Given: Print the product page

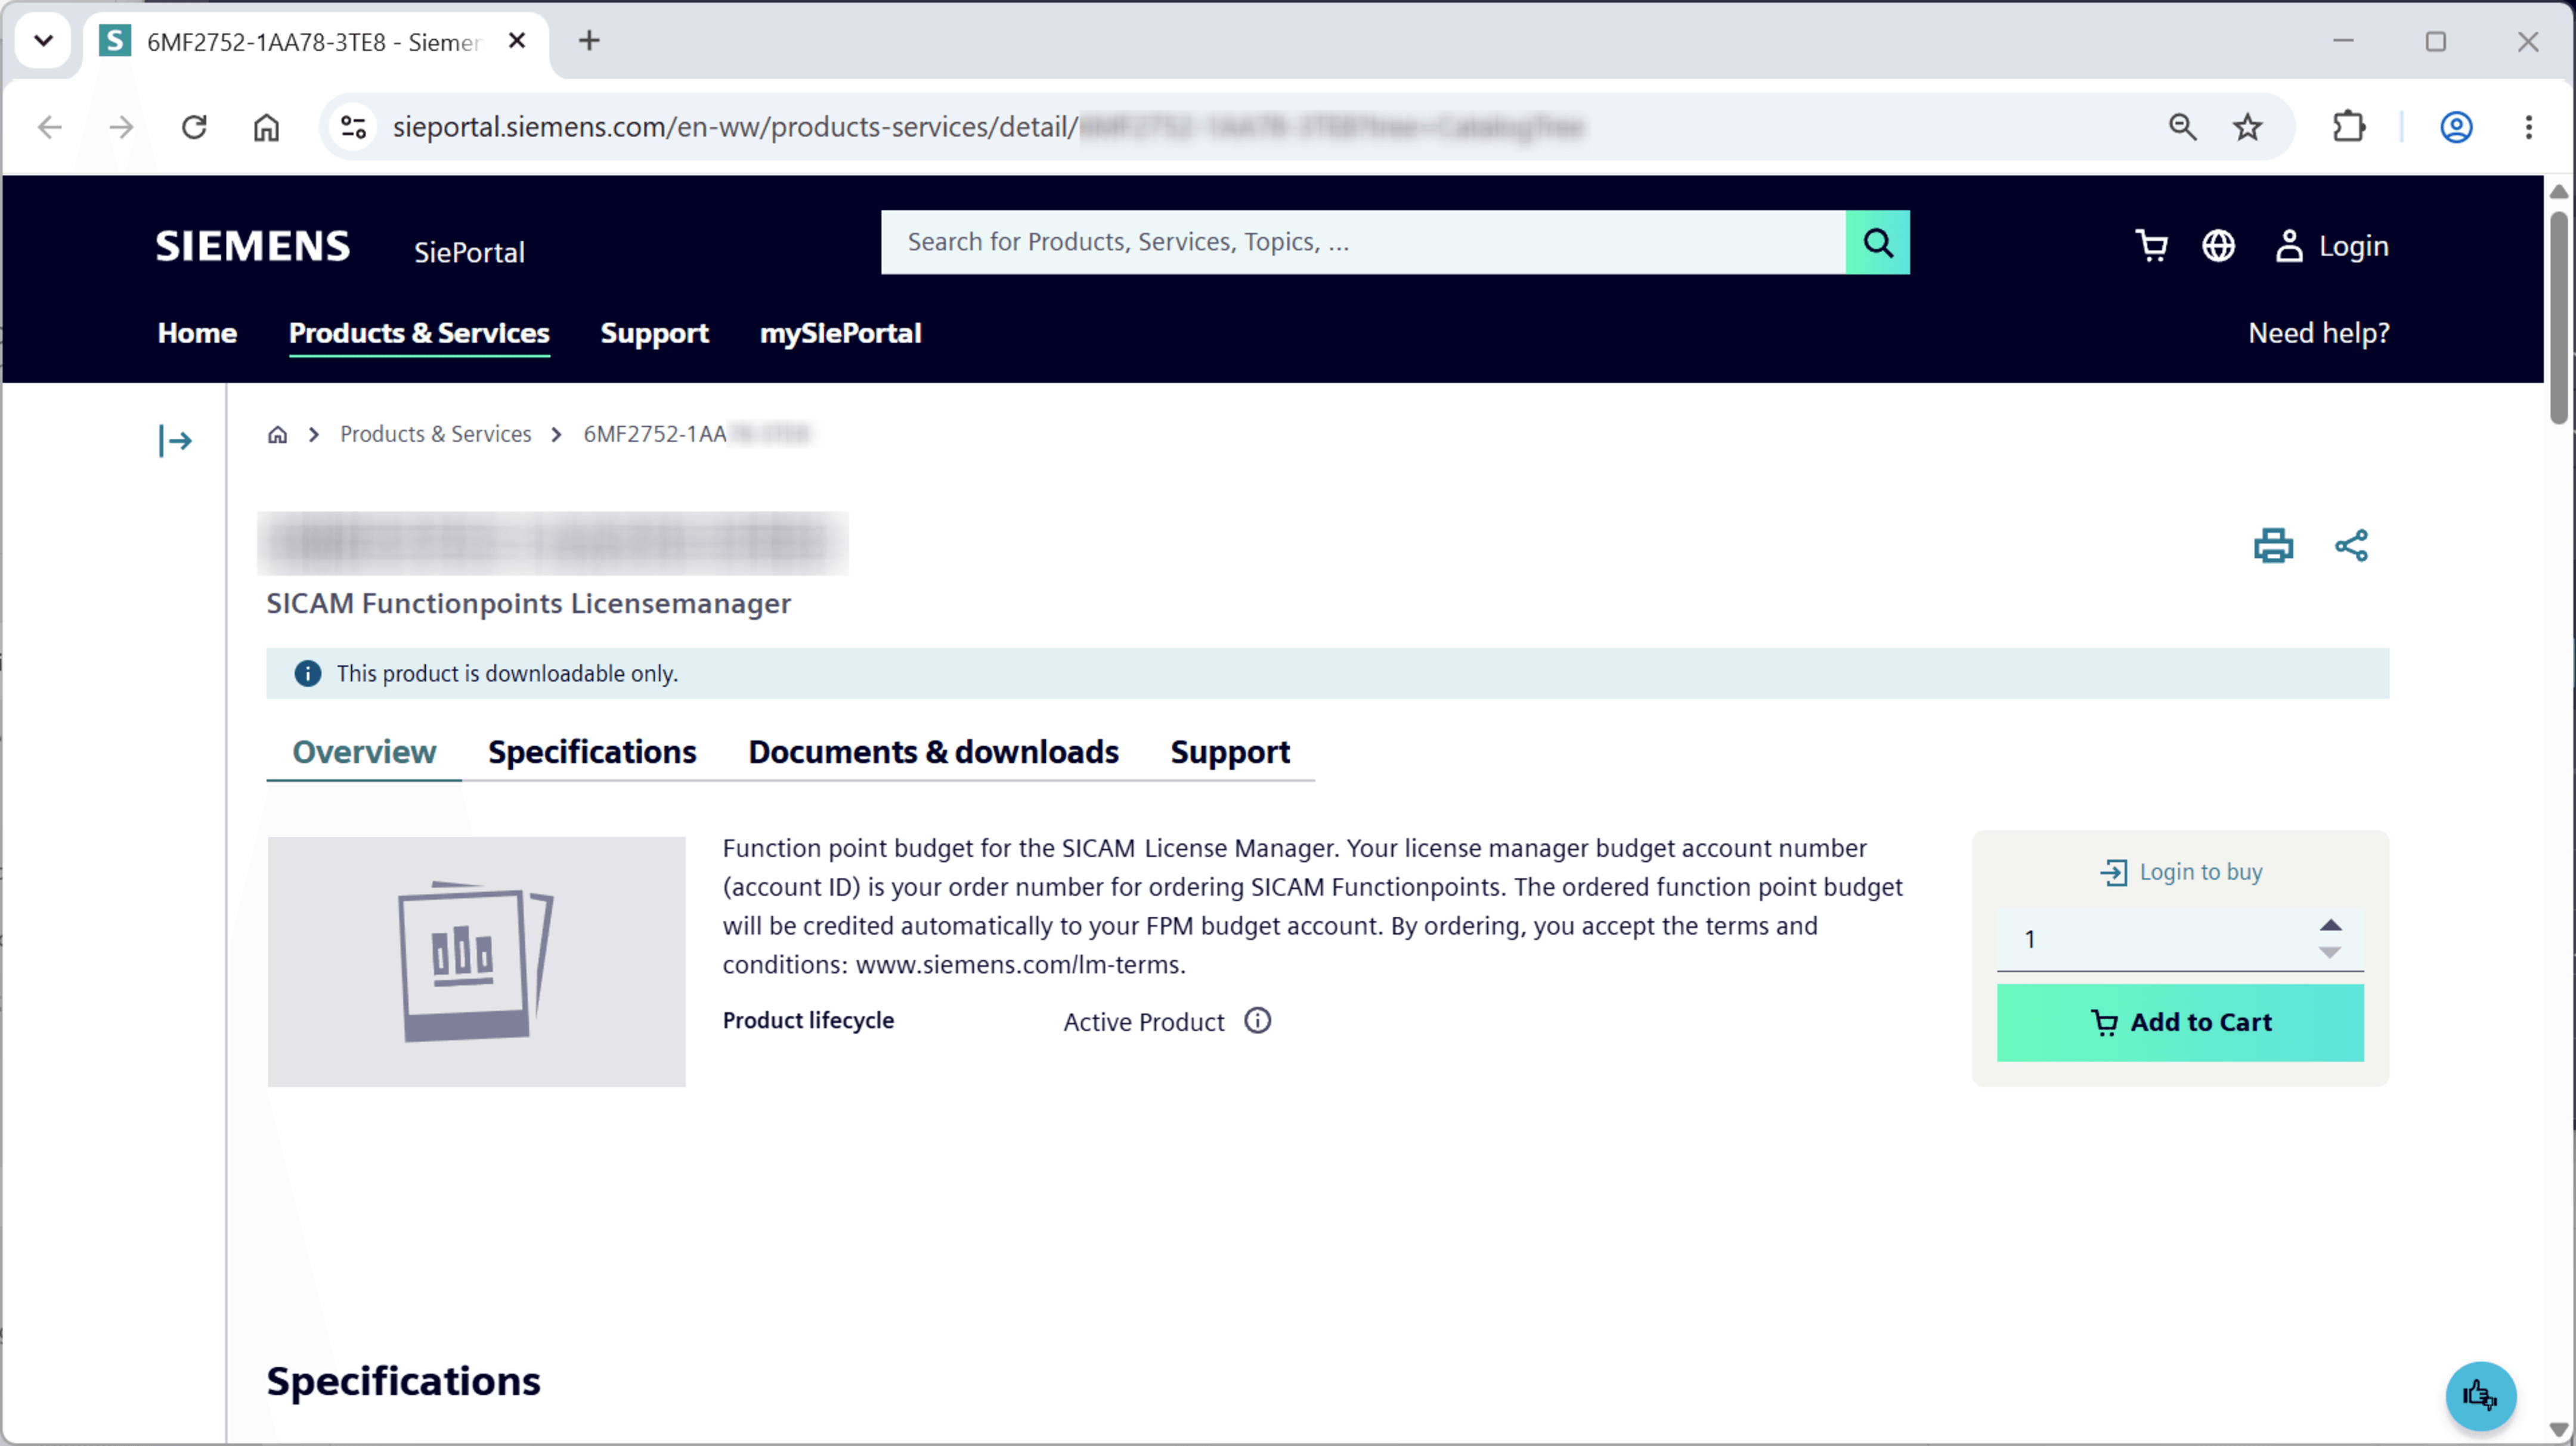Looking at the screenshot, I should pyautogui.click(x=2273, y=545).
